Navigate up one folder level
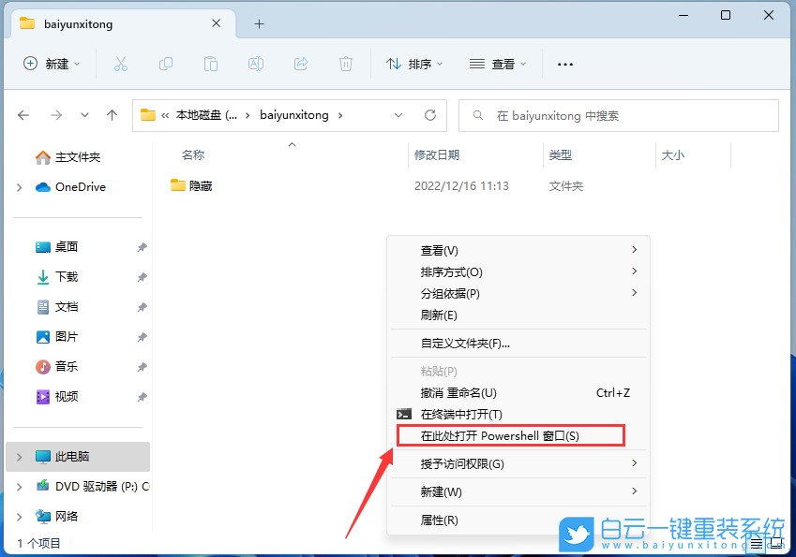The width and height of the screenshot is (796, 557). click(112, 115)
